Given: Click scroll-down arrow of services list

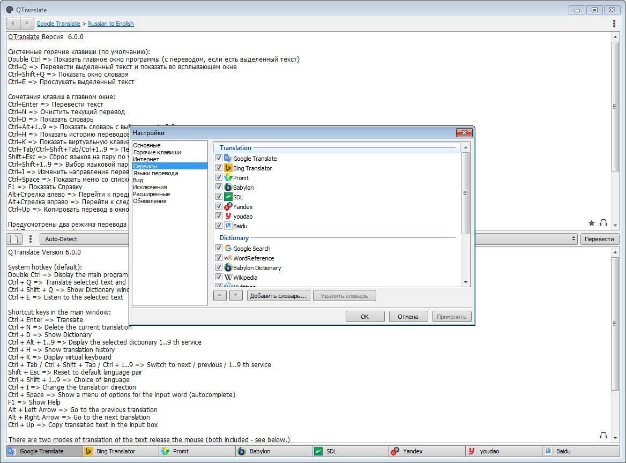Looking at the screenshot, I should click(465, 282).
